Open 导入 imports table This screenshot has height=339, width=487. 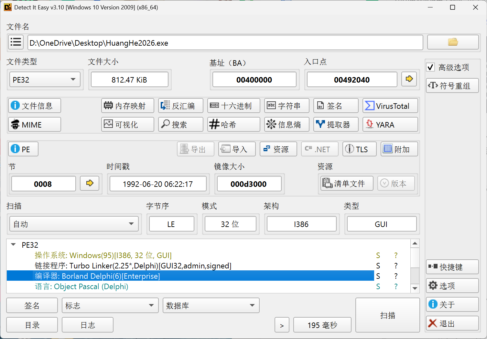(237, 149)
